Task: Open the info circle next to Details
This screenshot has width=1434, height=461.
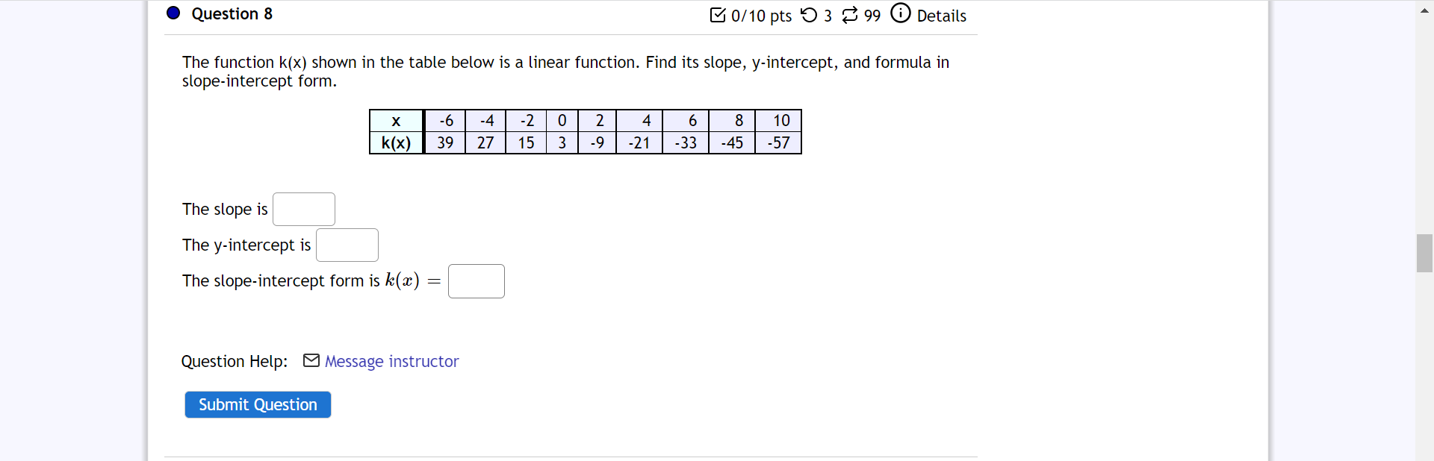Action: pyautogui.click(x=901, y=13)
